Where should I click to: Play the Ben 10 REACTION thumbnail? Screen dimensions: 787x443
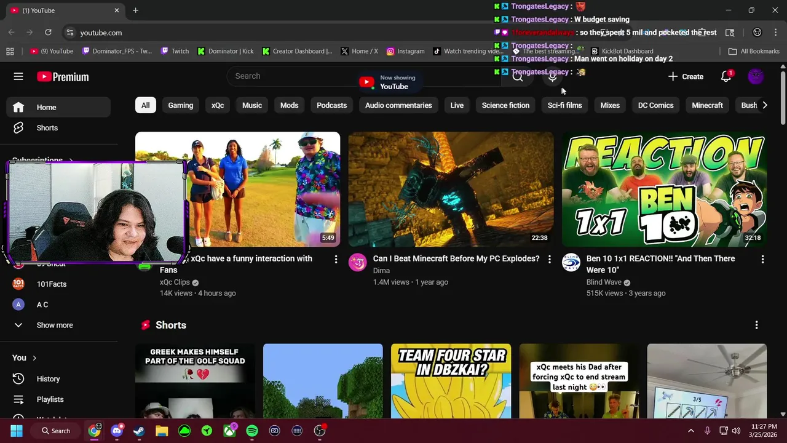point(664,190)
